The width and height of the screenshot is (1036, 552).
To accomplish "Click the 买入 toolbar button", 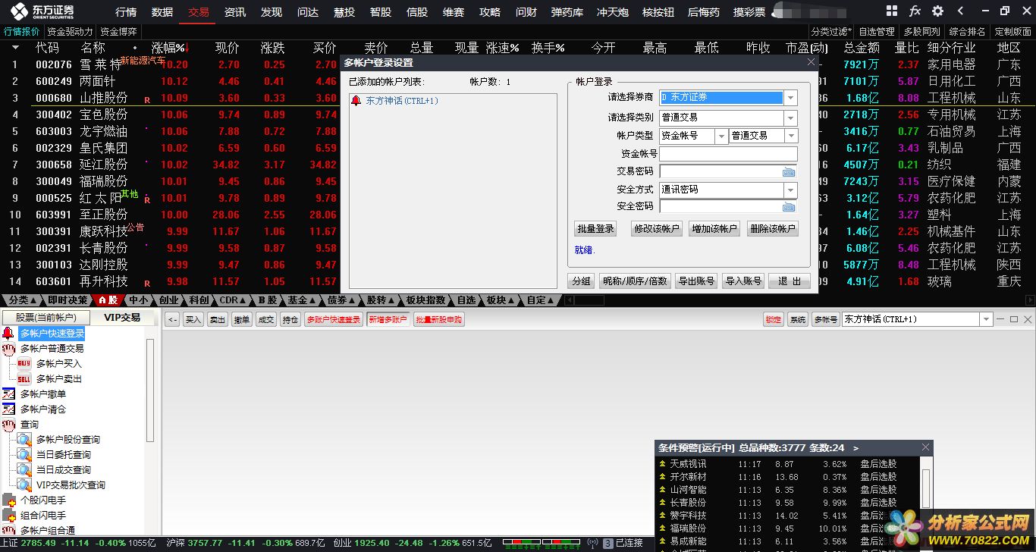I will pyautogui.click(x=193, y=320).
